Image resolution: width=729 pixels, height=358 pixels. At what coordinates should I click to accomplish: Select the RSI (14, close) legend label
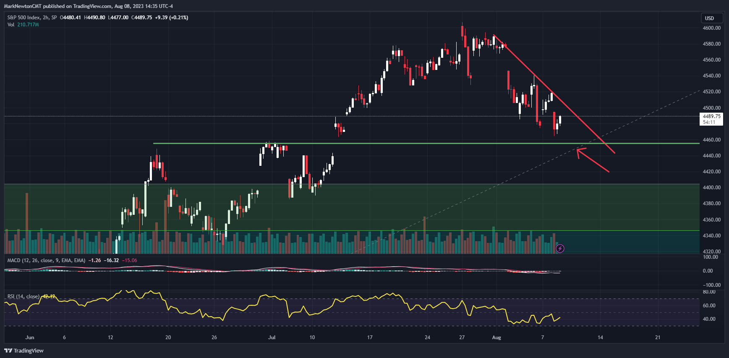23,296
